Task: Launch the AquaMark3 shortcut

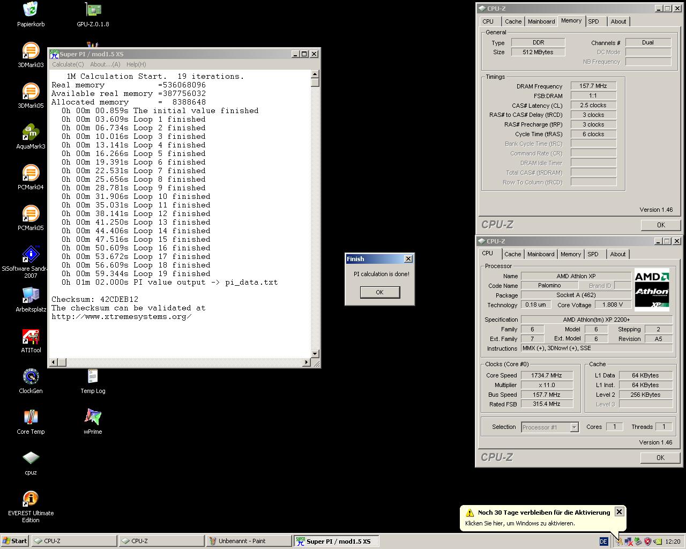Action: click(31, 132)
